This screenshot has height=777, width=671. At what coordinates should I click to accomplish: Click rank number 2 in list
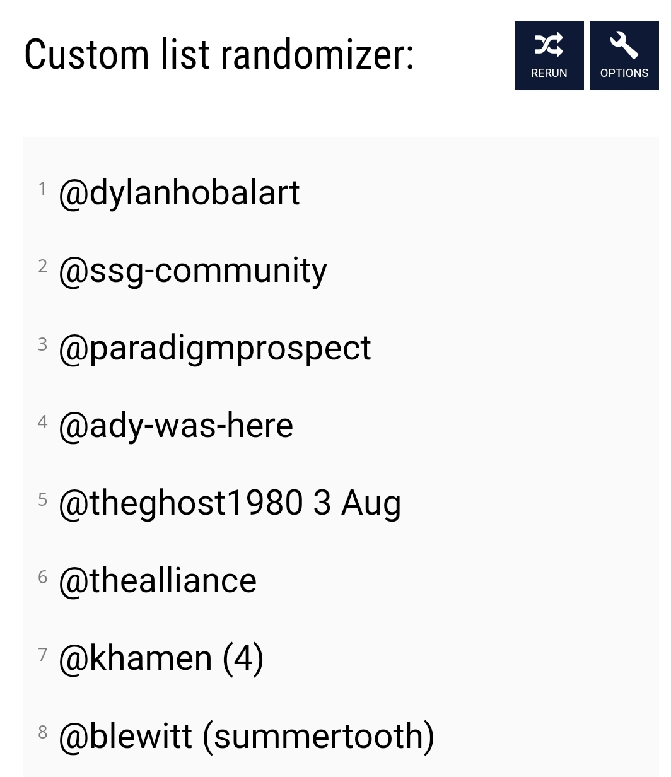(42, 266)
